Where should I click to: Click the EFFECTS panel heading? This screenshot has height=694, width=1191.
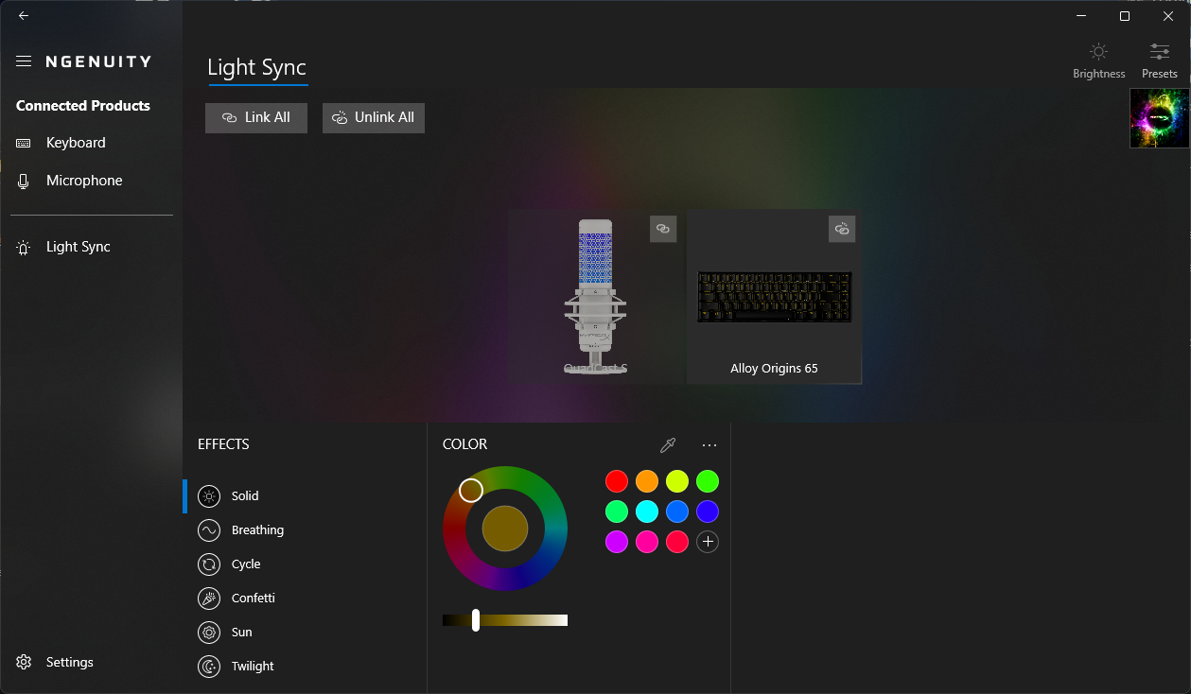(223, 444)
